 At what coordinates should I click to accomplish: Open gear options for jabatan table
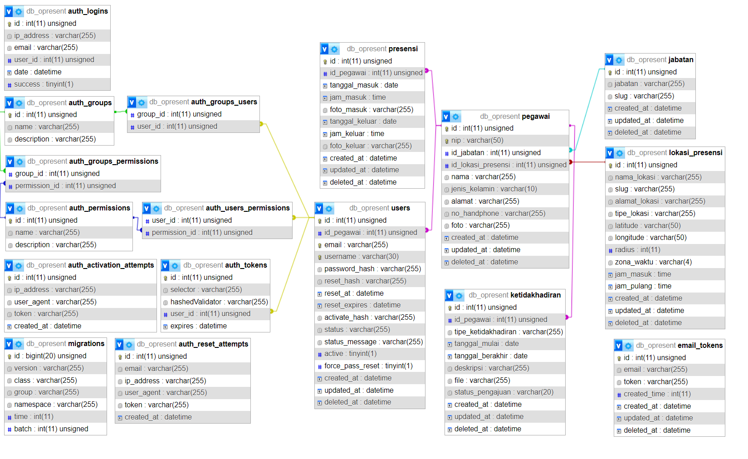pyautogui.click(x=619, y=60)
